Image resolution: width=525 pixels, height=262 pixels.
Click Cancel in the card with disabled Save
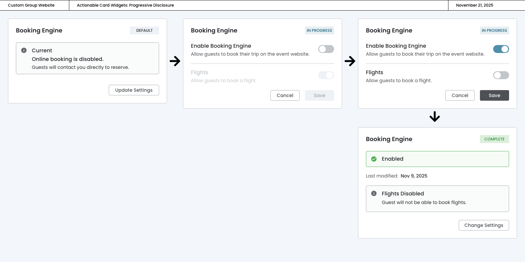click(x=285, y=95)
